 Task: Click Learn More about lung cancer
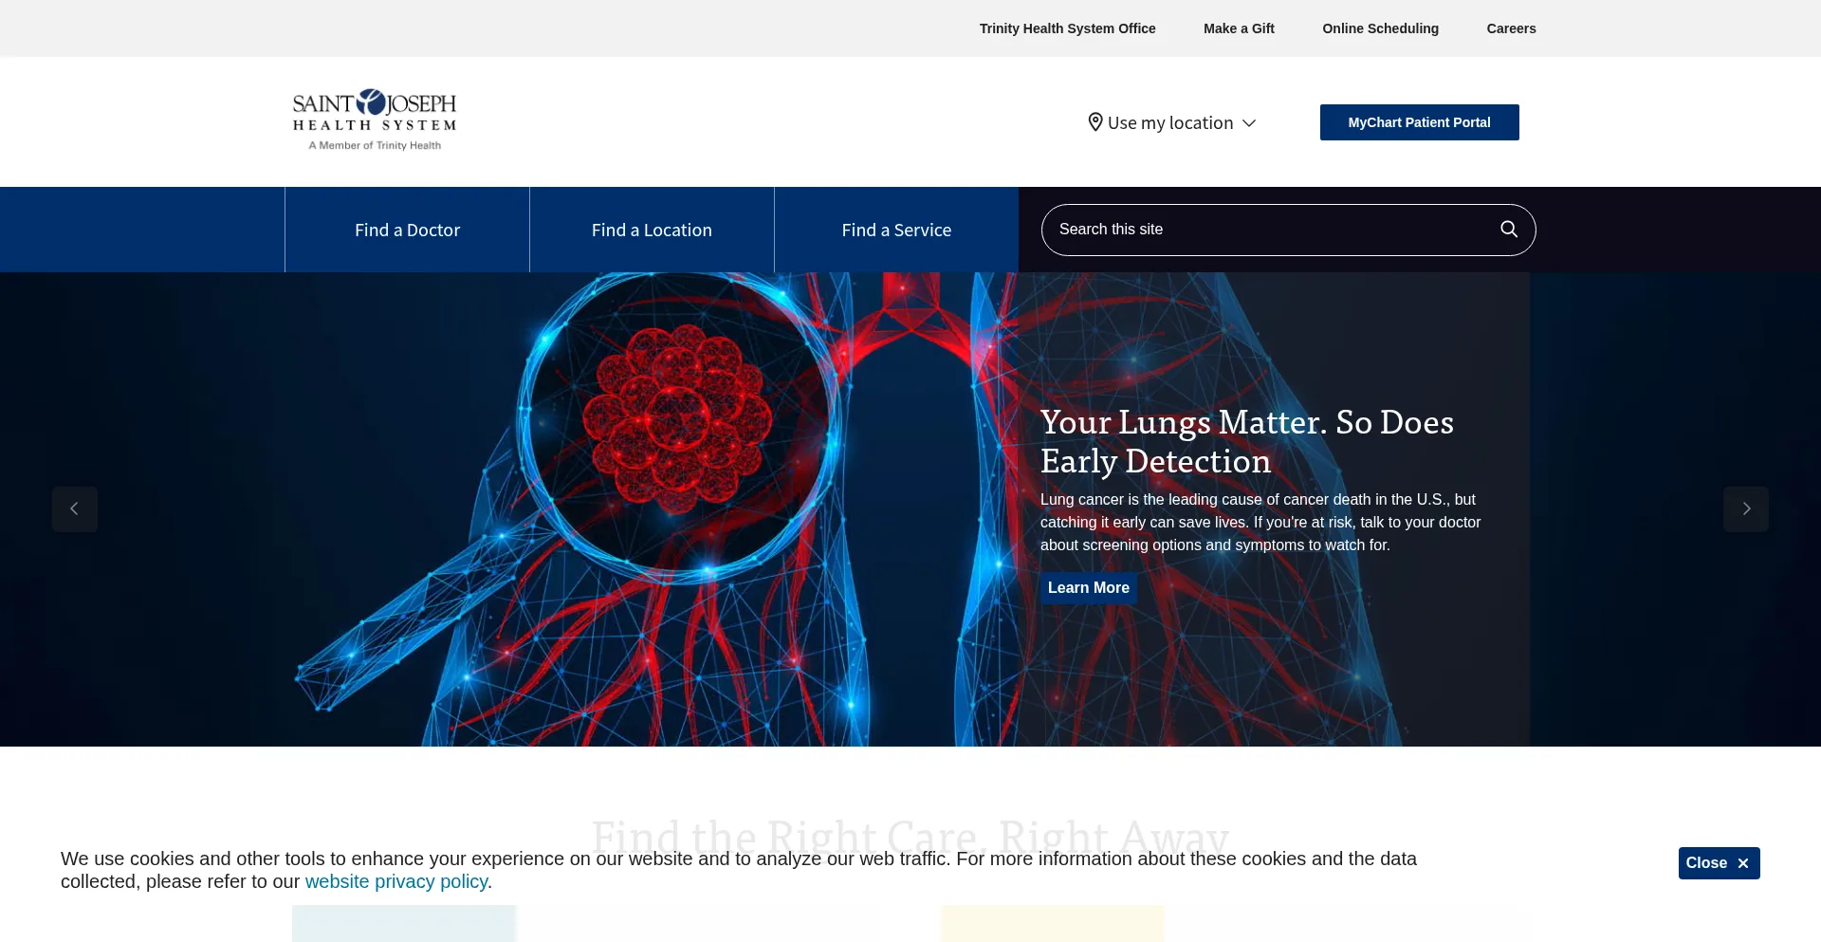[1088, 588]
